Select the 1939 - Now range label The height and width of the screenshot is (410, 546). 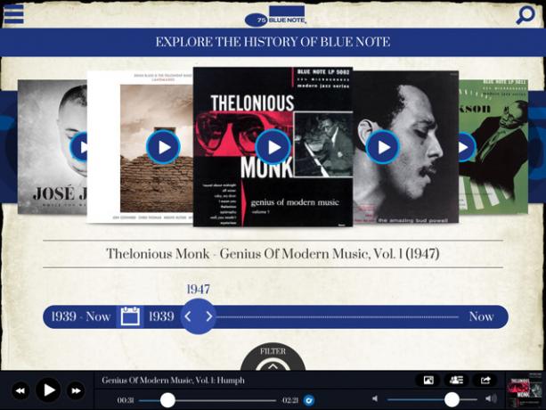[x=81, y=316]
